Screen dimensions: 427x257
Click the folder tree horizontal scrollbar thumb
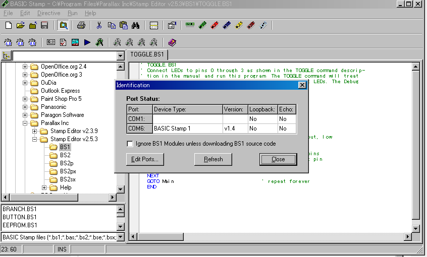(x=43, y=197)
